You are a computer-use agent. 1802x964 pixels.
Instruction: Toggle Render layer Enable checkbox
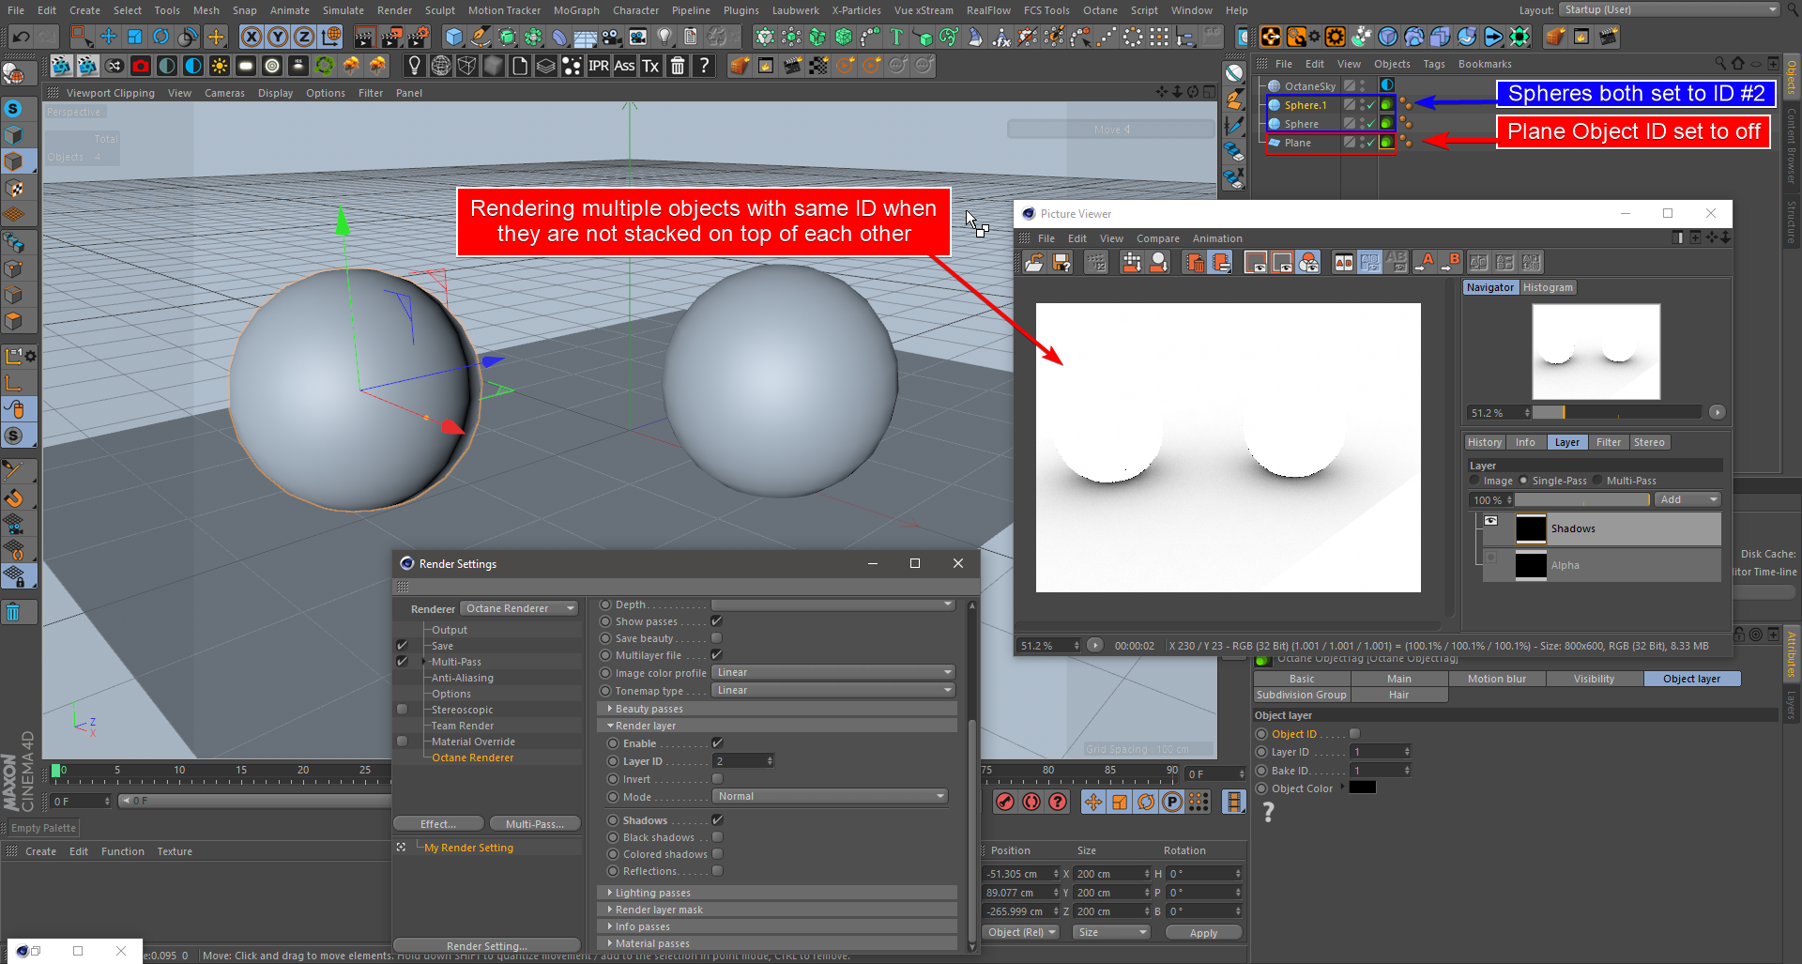click(x=717, y=743)
